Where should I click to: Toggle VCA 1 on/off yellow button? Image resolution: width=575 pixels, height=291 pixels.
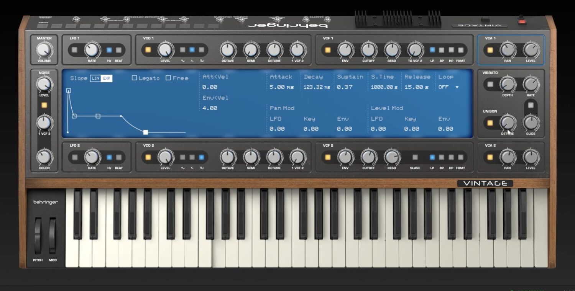click(x=490, y=50)
